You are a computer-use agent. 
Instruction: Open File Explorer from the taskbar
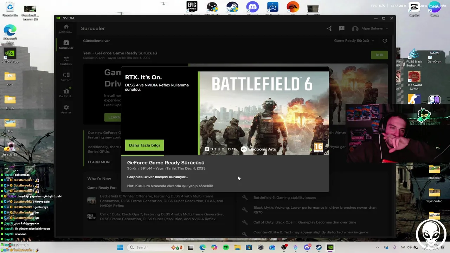[x=237, y=247]
